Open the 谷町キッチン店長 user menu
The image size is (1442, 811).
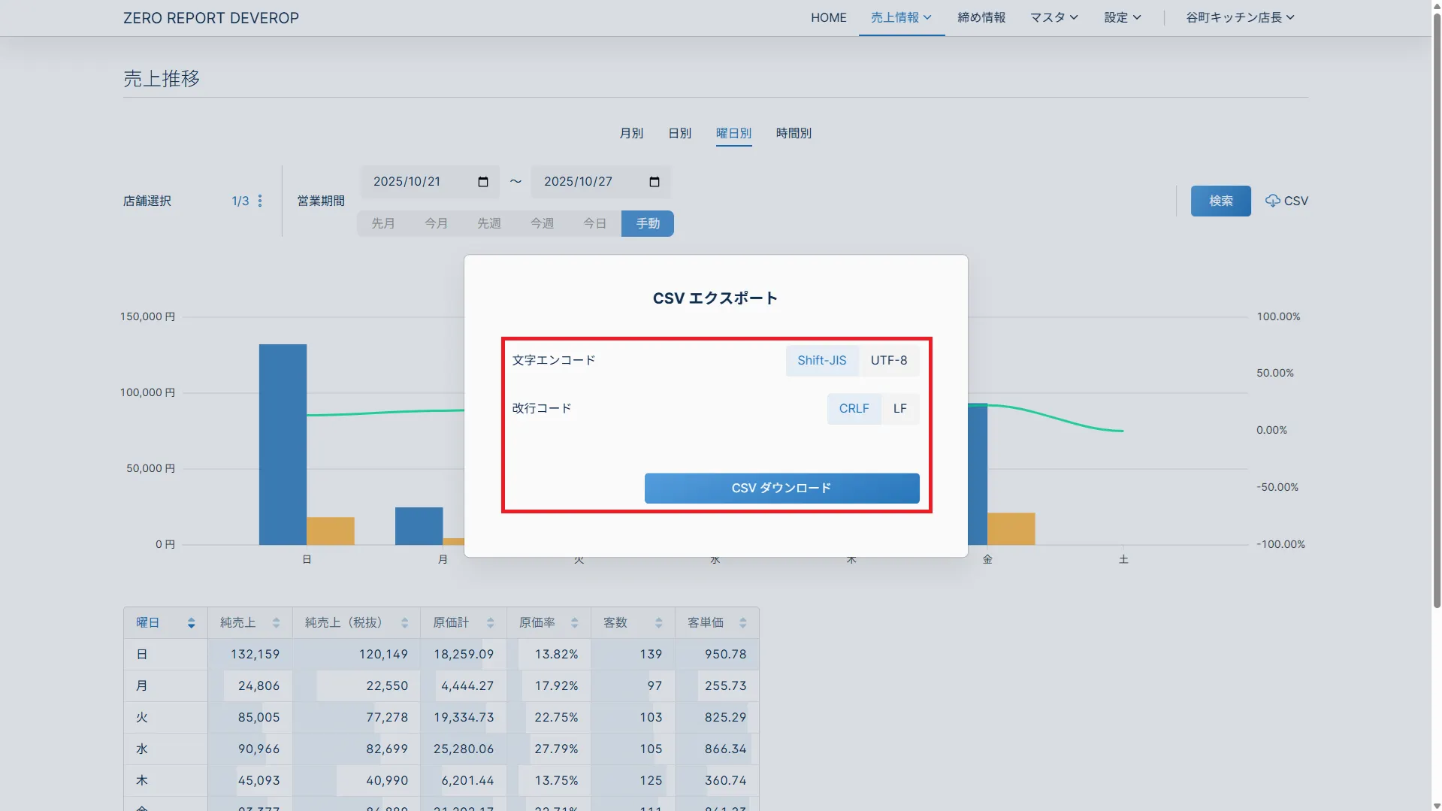point(1239,17)
